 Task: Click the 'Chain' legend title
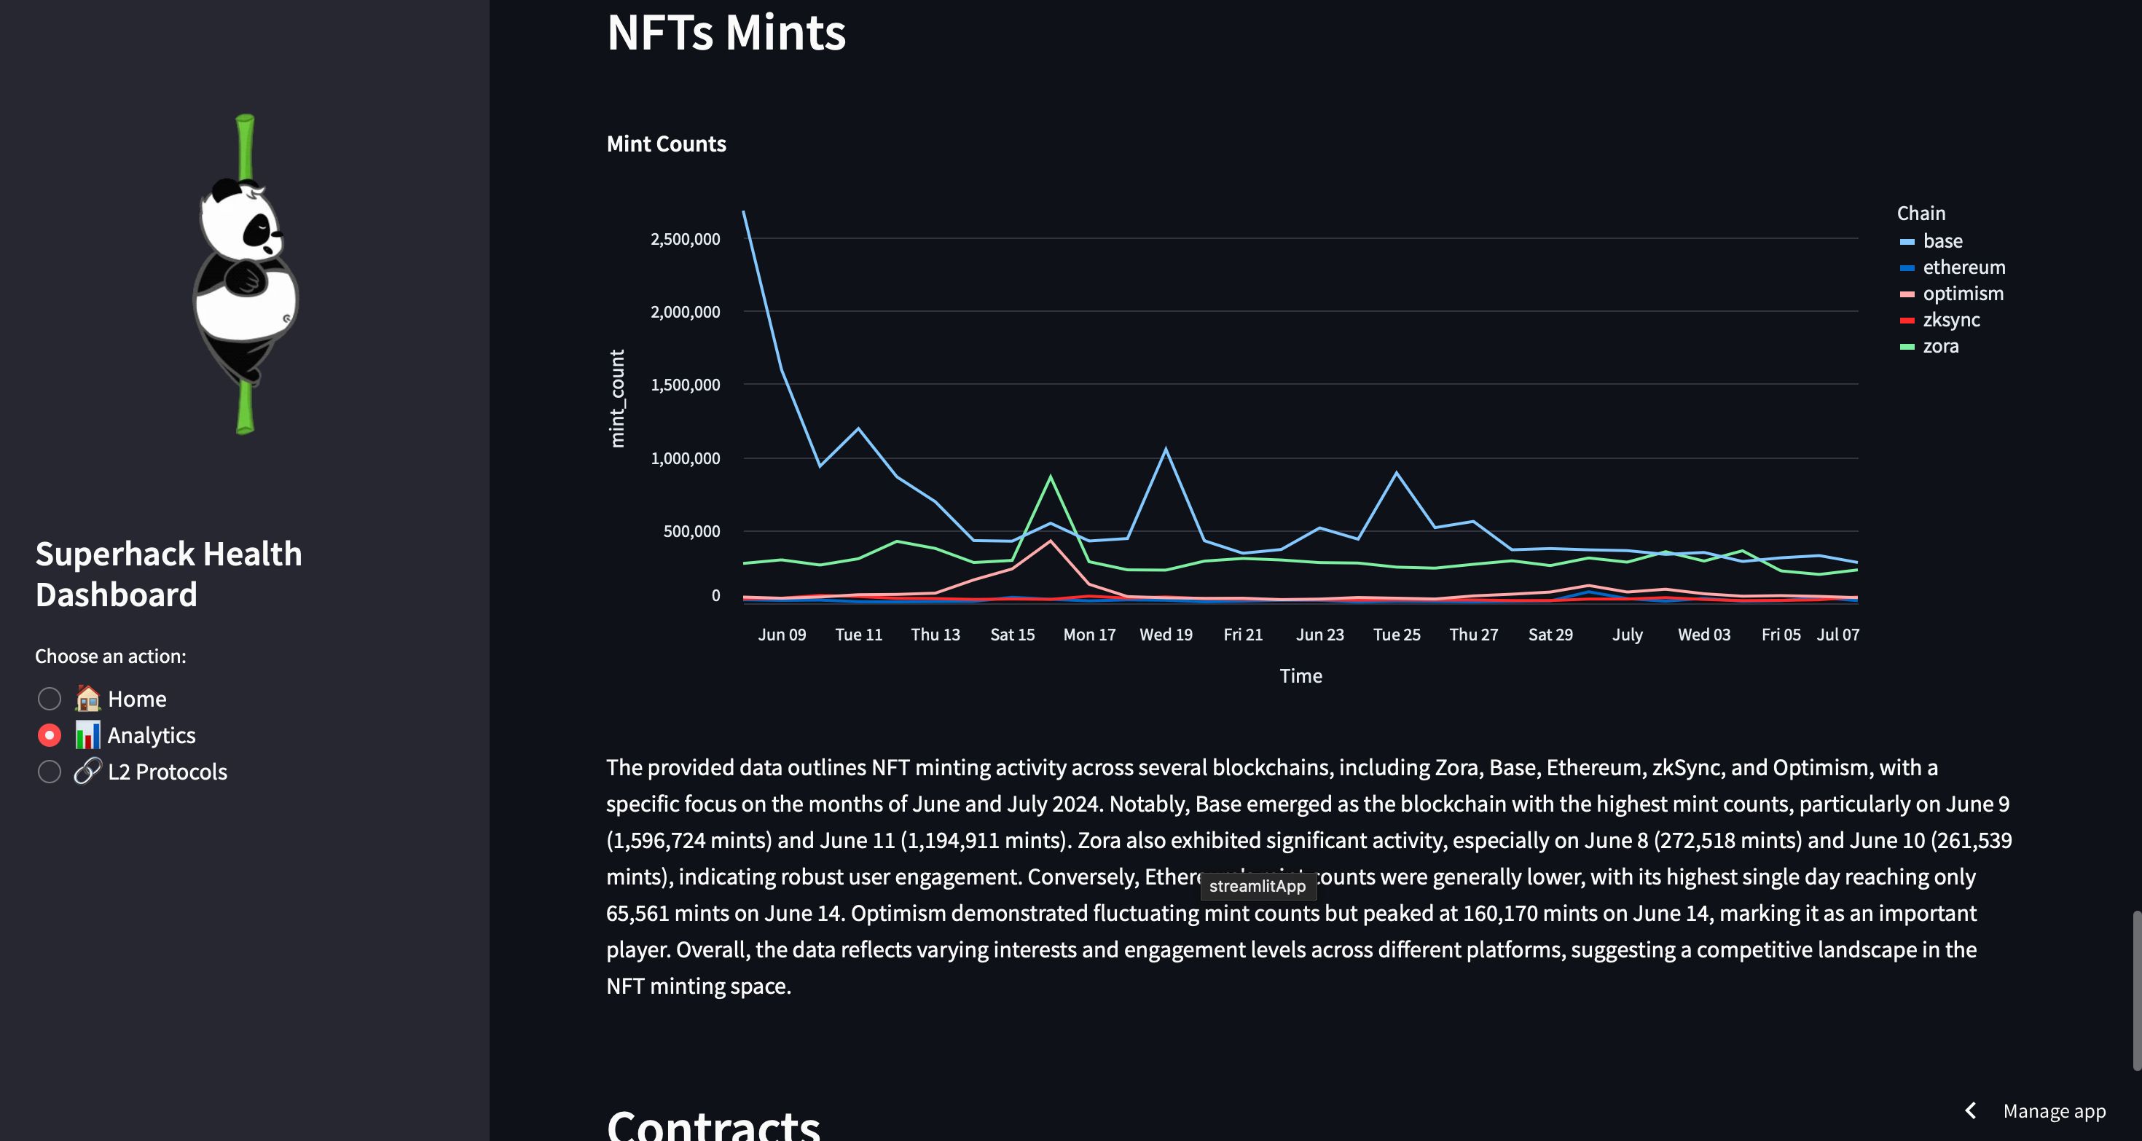(1921, 213)
